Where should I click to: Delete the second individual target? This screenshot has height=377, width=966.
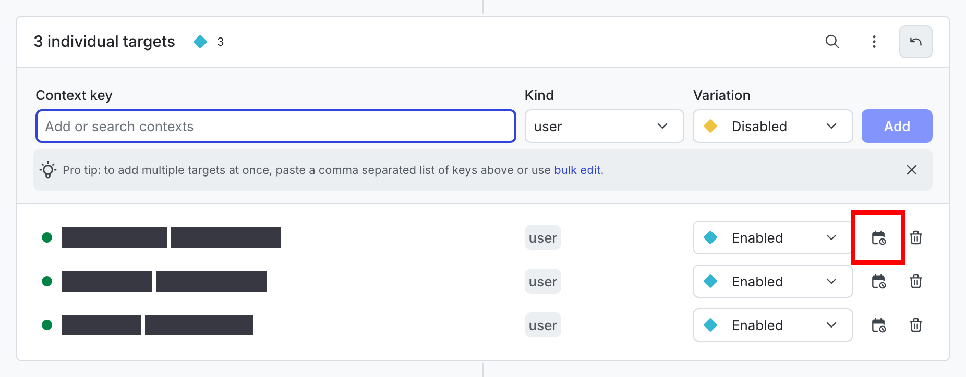(x=915, y=282)
